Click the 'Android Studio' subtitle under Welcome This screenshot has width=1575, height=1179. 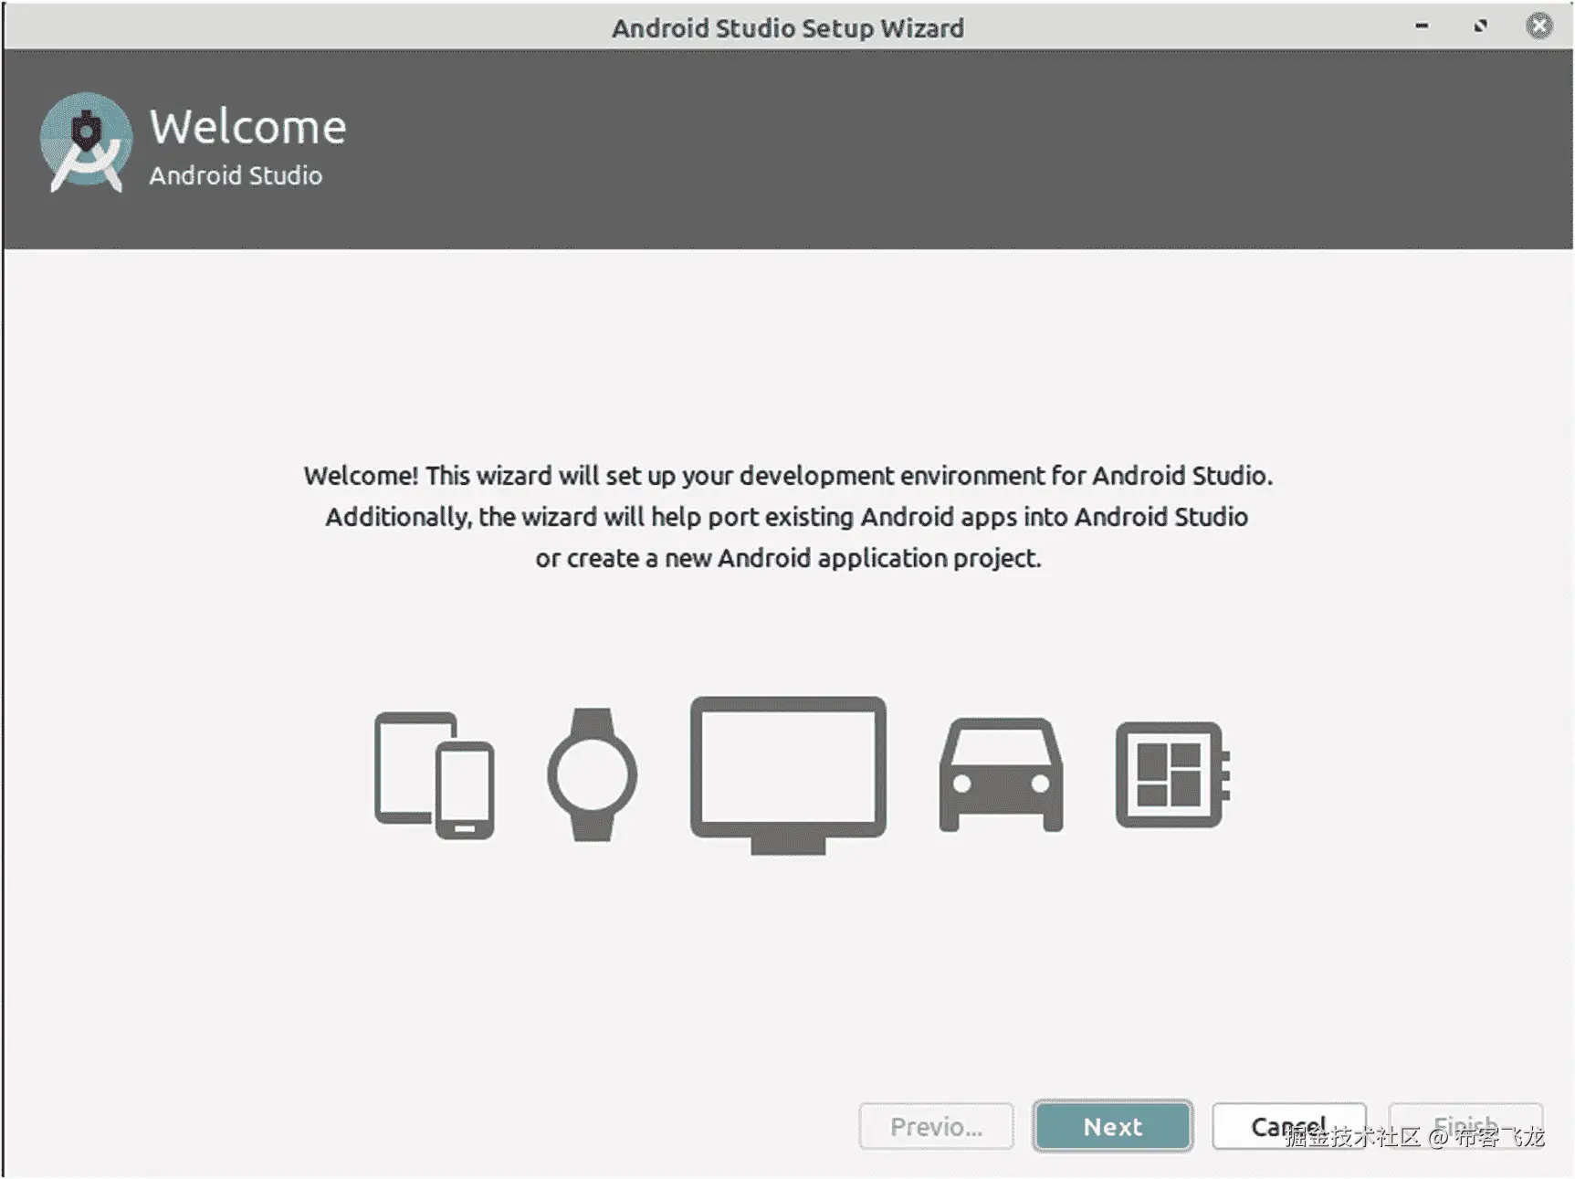236,175
